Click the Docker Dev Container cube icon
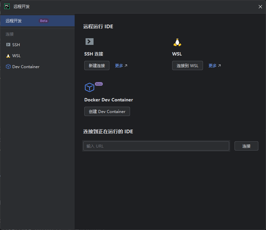The height and width of the screenshot is (230, 266). click(x=90, y=87)
